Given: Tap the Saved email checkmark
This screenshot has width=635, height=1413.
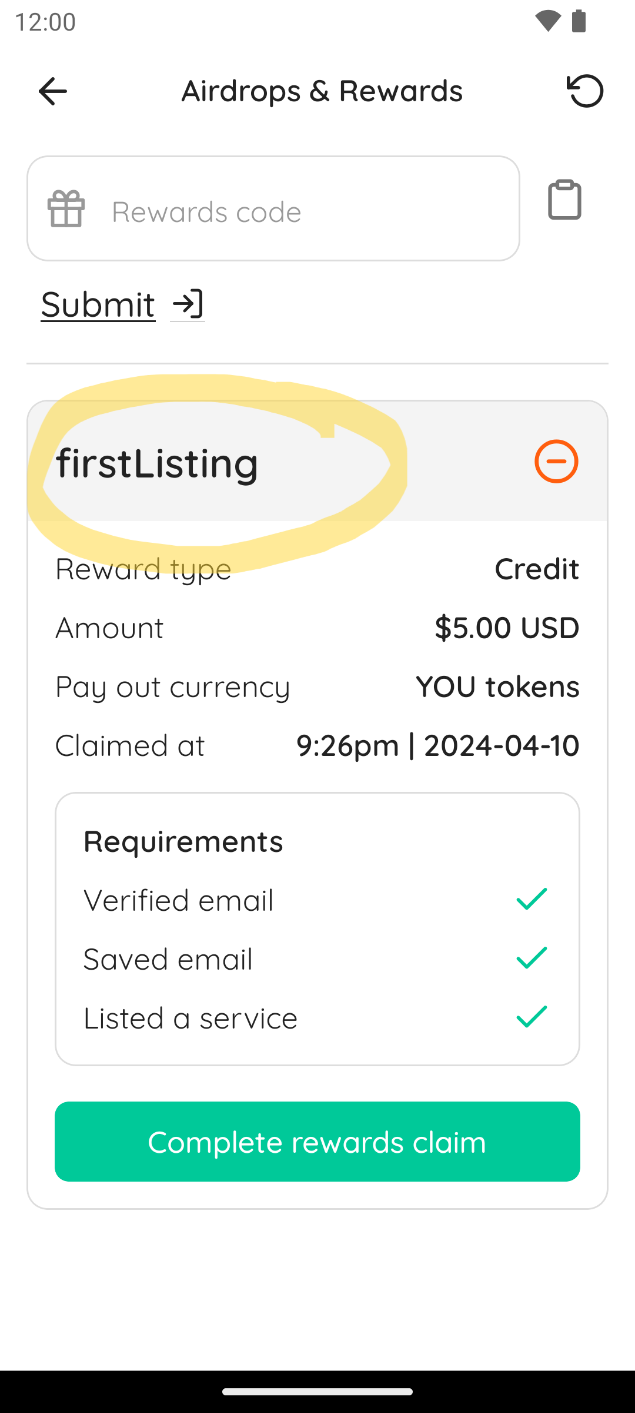Looking at the screenshot, I should pos(532,958).
